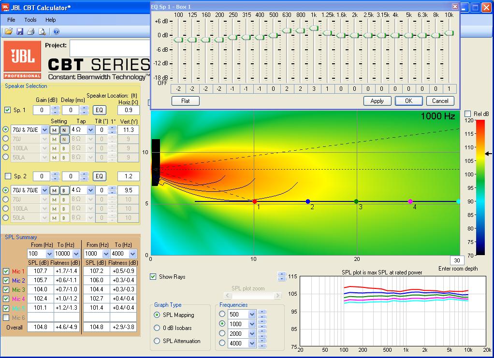Viewport: 494px width, 358px height.
Task: Click the 4000 Hz frequency spinner arrows
Action: point(262,343)
